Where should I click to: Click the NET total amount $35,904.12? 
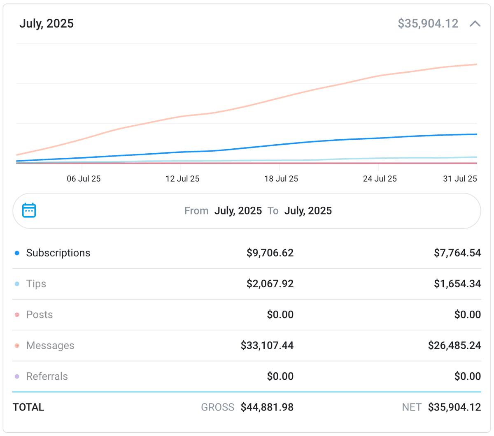[454, 407]
